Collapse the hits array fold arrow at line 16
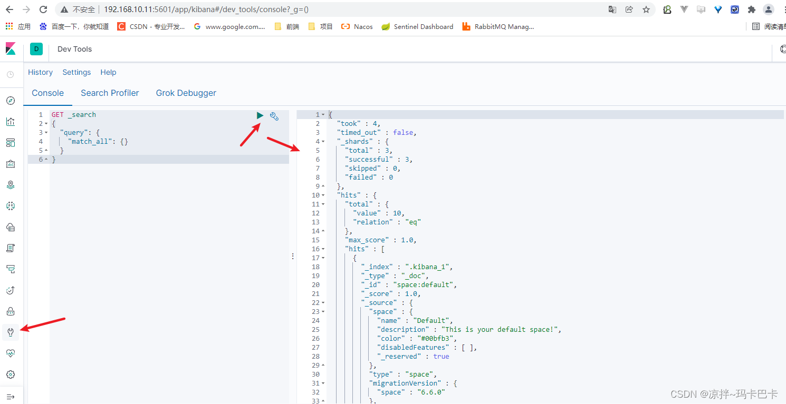 (x=323, y=249)
